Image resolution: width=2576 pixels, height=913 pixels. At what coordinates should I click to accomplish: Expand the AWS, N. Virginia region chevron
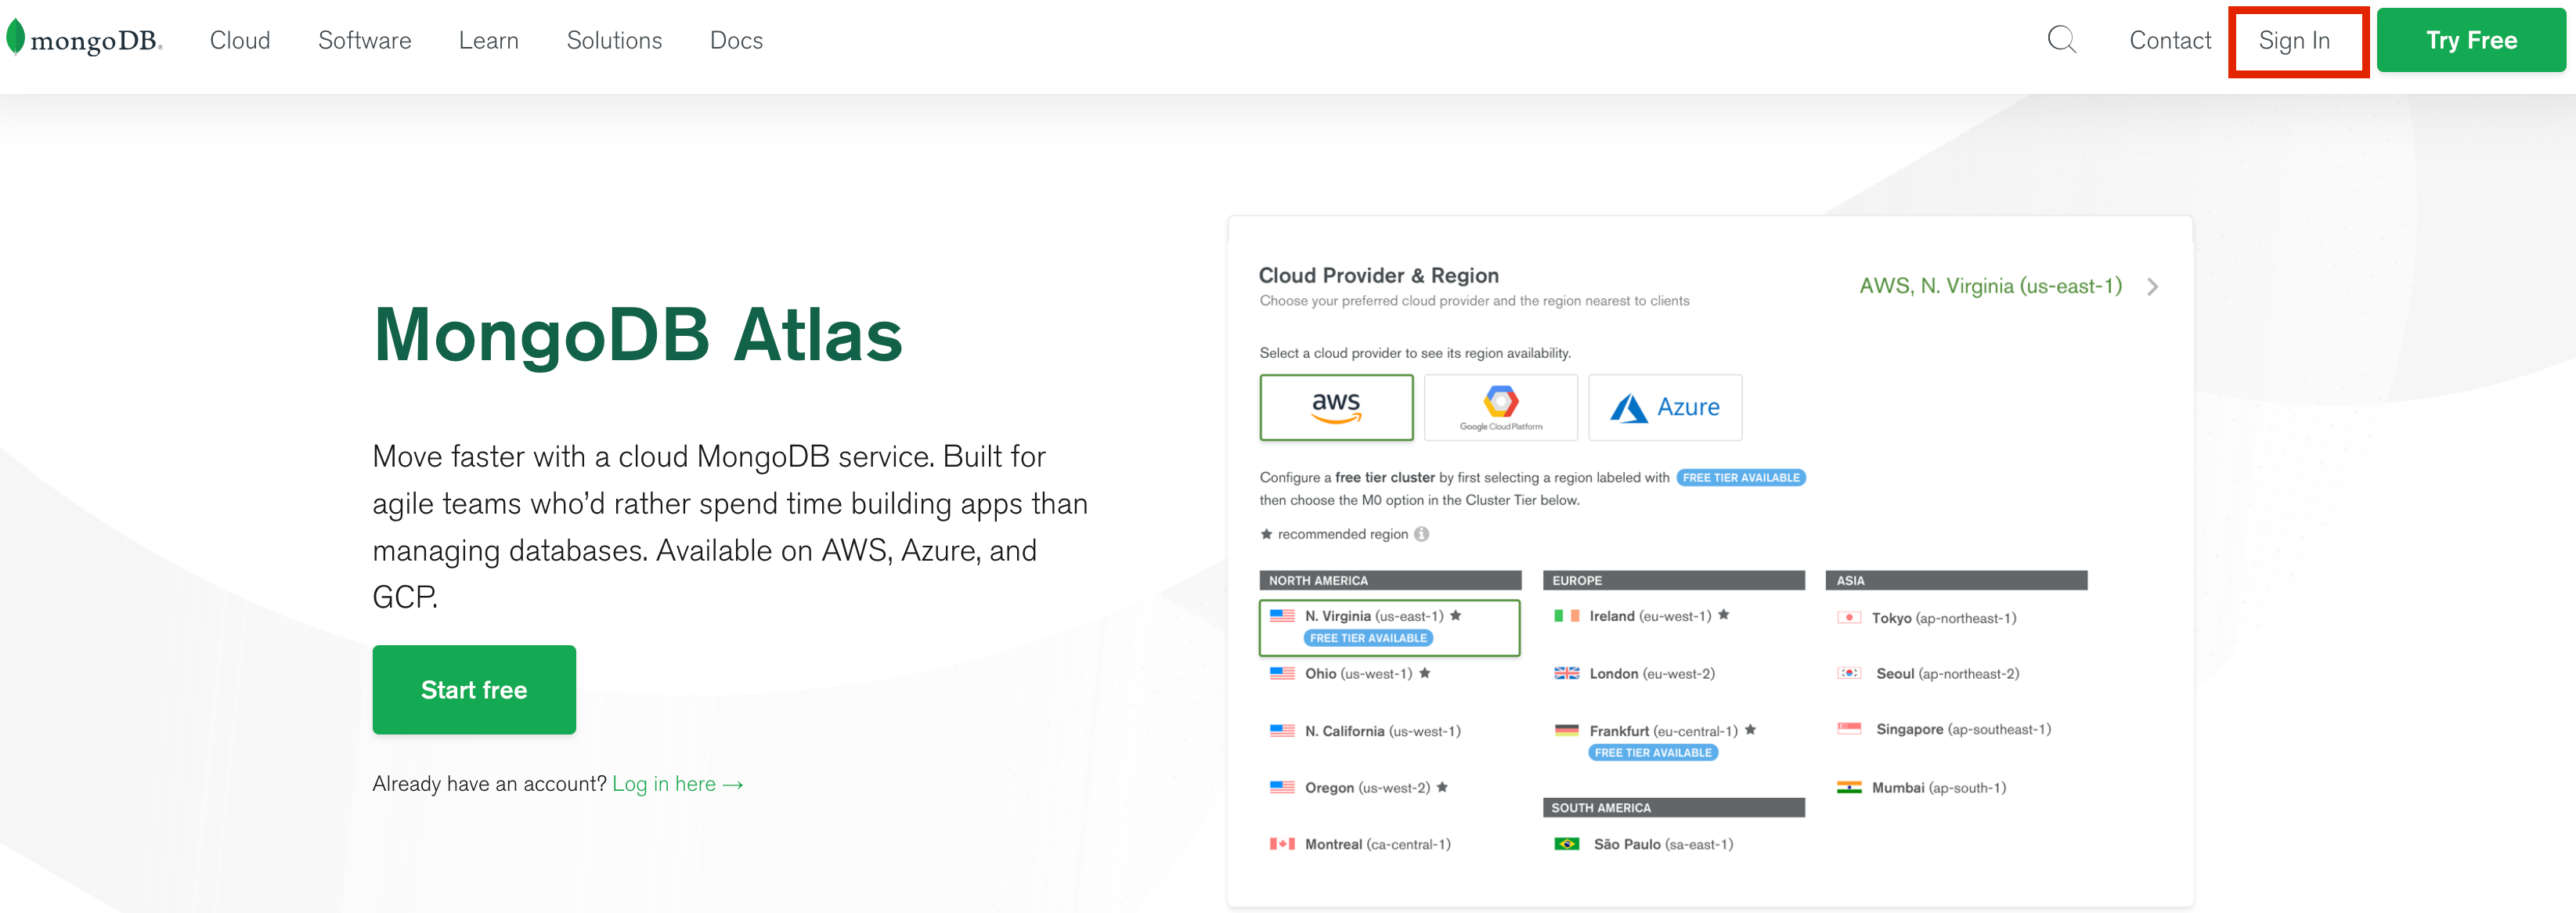(x=2153, y=287)
